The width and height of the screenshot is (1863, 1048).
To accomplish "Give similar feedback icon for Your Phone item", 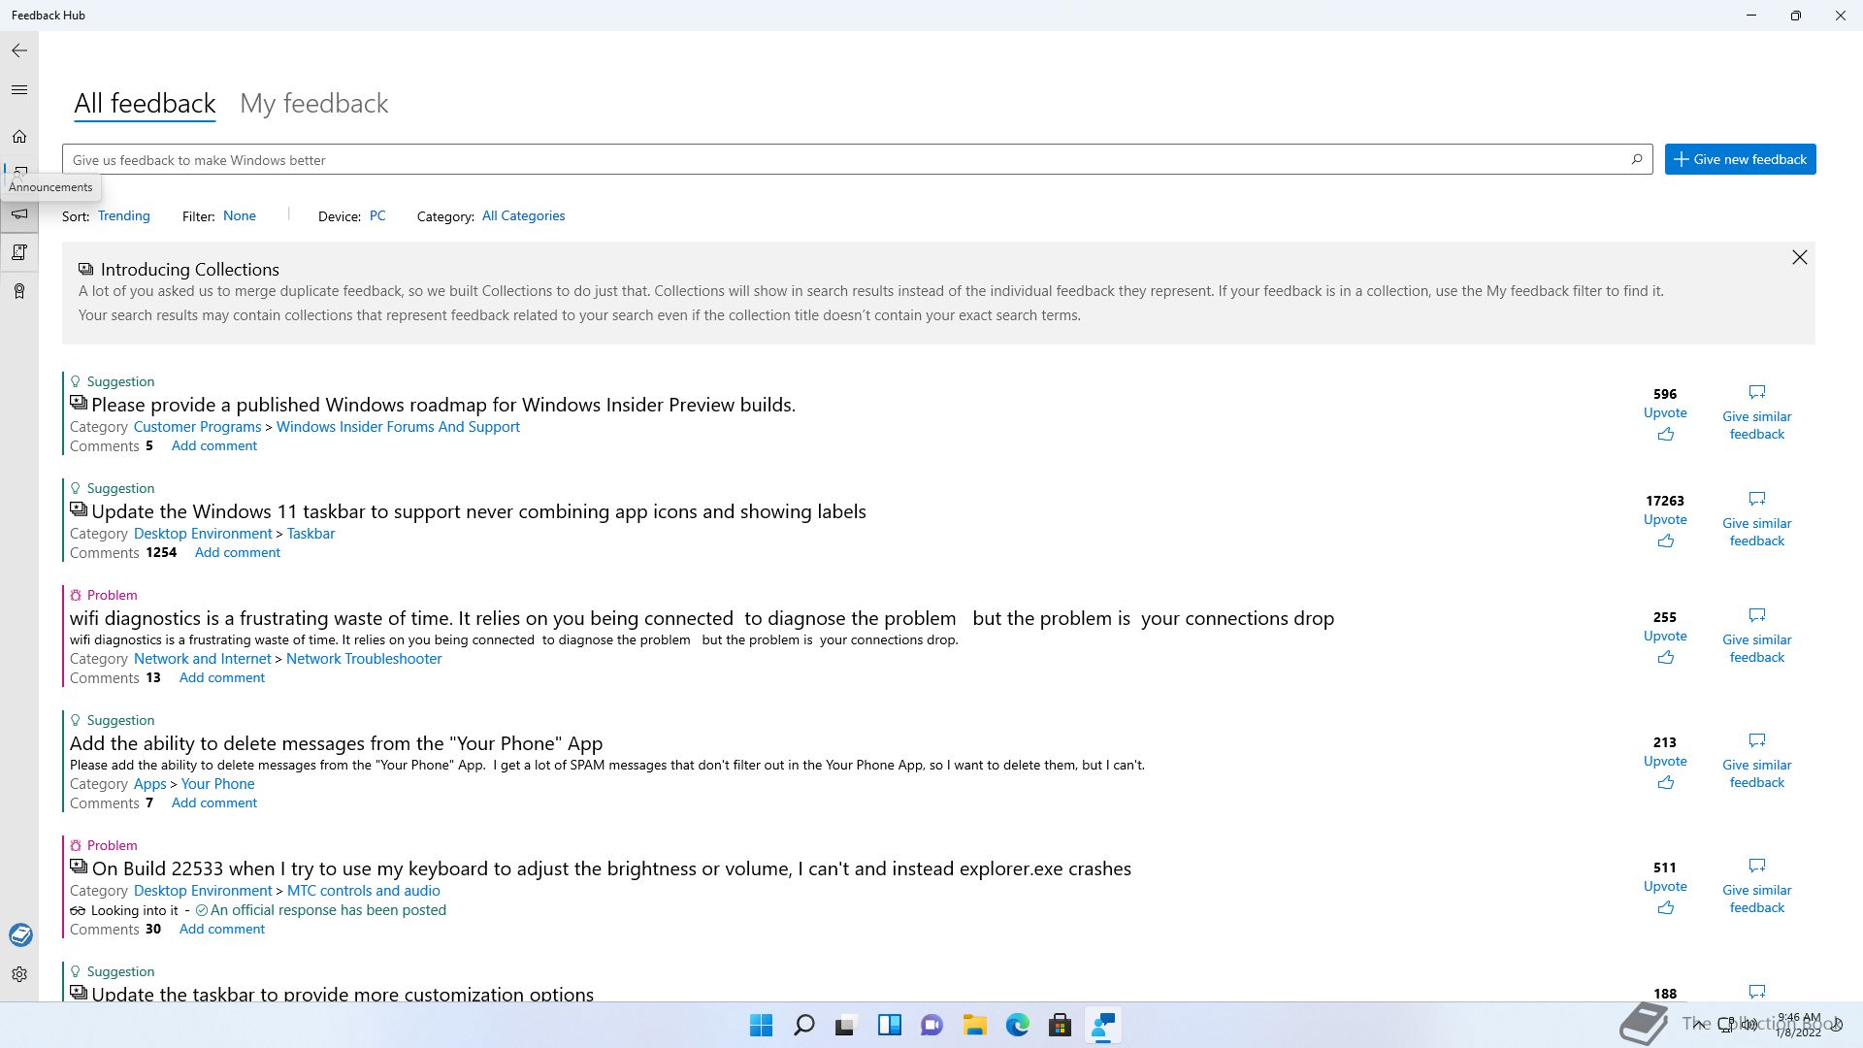I will [x=1757, y=740].
